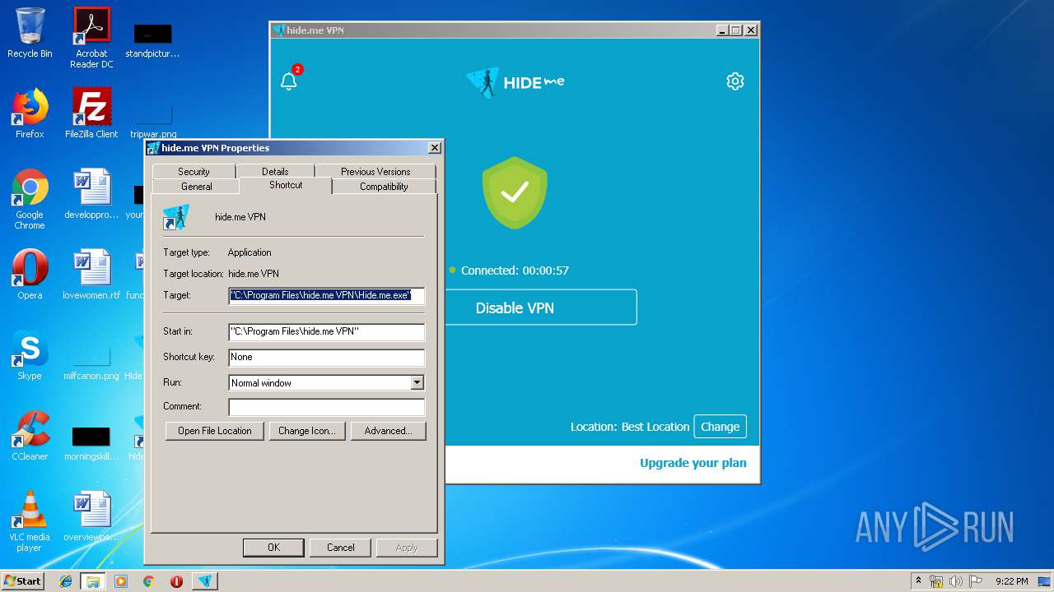Open the overviewpo Word document icon
The width and height of the screenshot is (1054, 592).
(91, 516)
